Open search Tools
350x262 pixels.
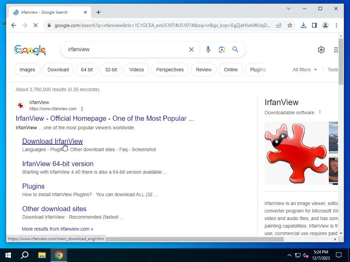click(x=333, y=70)
